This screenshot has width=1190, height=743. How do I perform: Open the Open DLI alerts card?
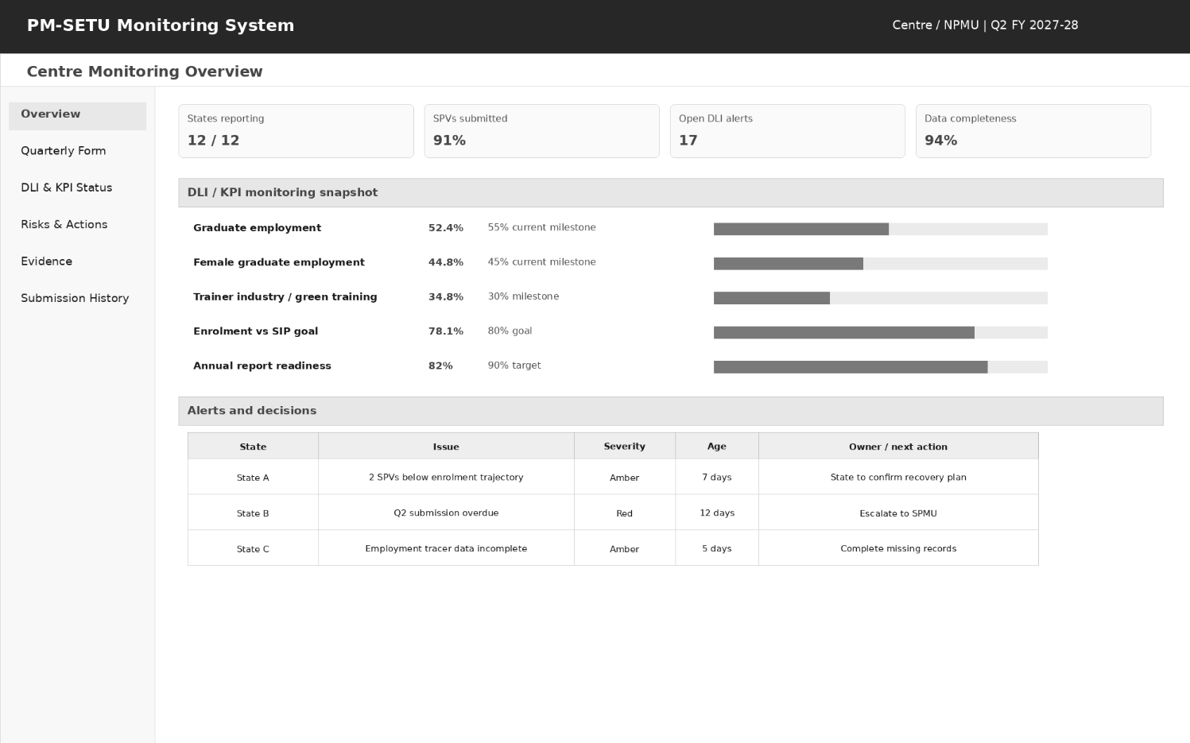787,131
